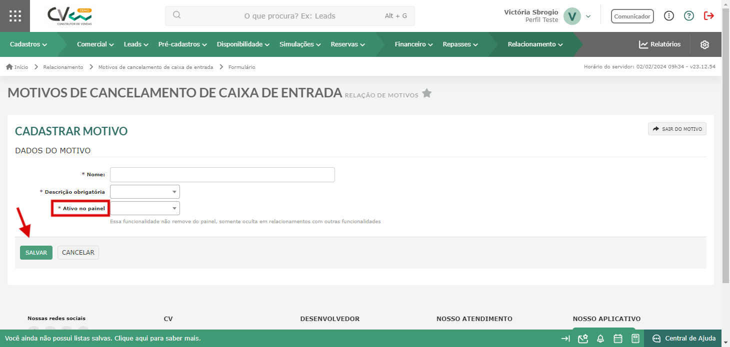Click the page vertical scrollbar
The image size is (730, 347).
pos(726,145)
